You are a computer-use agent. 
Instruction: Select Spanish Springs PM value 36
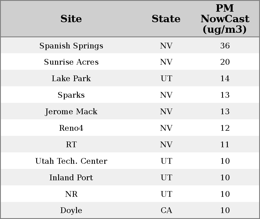pos(225,46)
